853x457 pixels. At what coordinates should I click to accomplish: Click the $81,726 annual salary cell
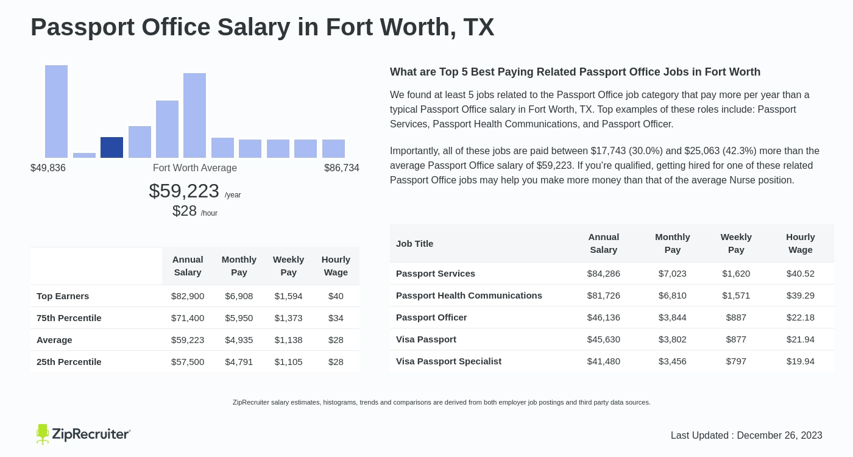pyautogui.click(x=604, y=296)
